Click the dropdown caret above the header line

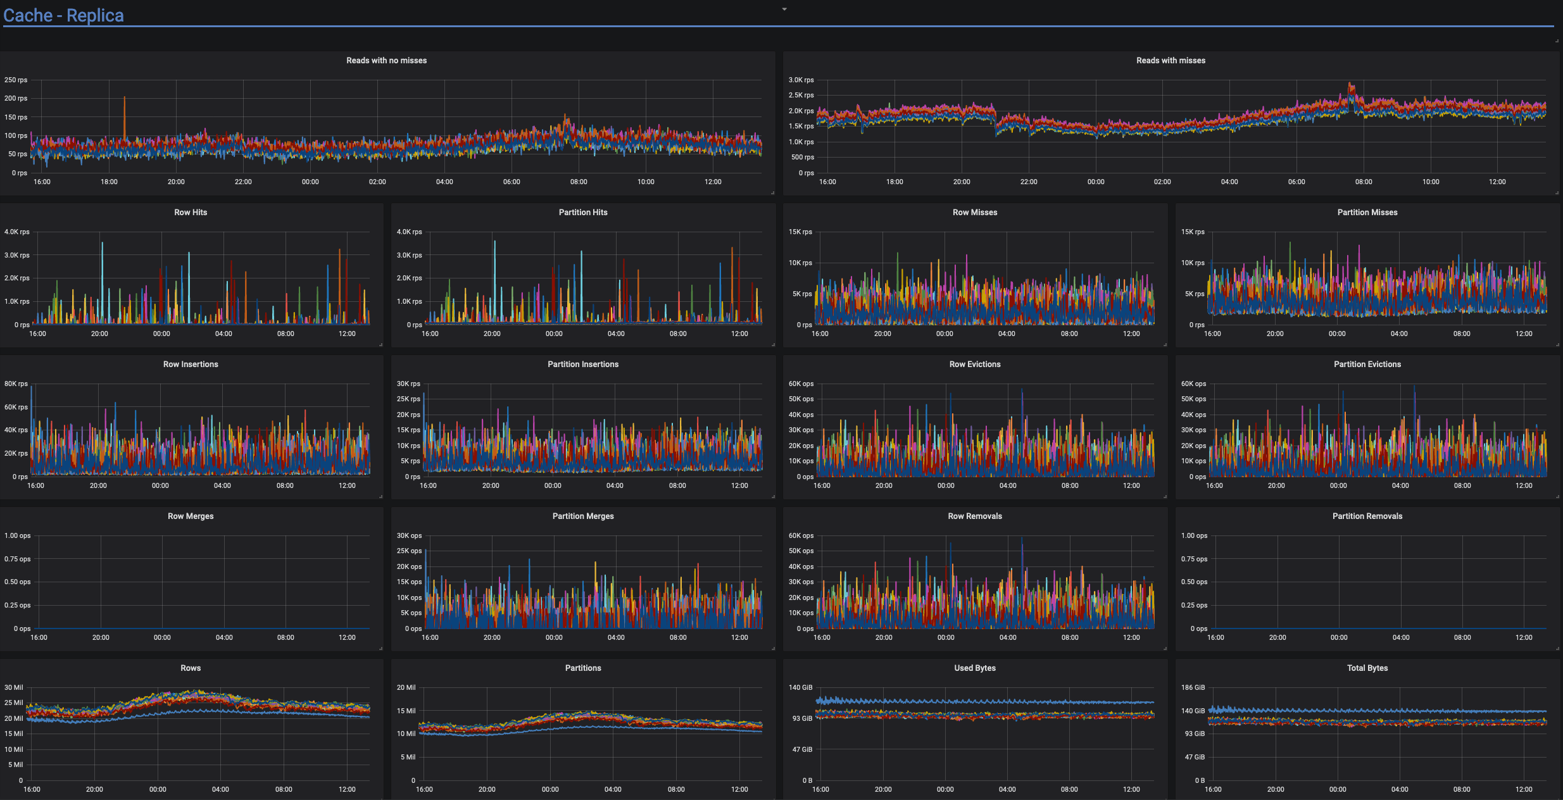784,9
